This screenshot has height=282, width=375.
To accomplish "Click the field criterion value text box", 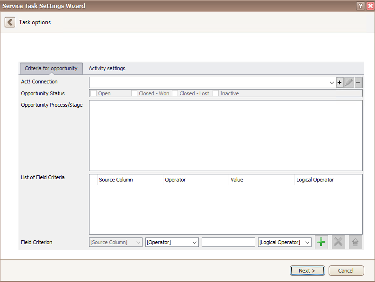I will click(228, 242).
